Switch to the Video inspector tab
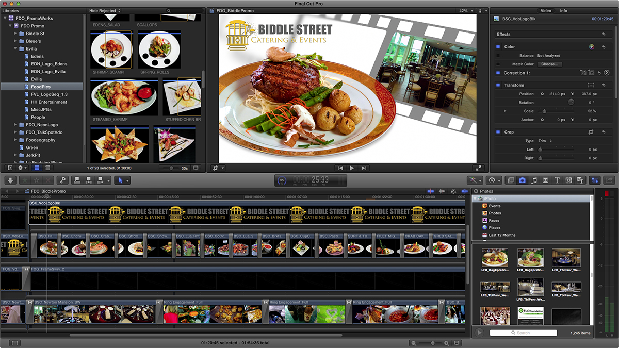619x348 pixels. coord(545,11)
